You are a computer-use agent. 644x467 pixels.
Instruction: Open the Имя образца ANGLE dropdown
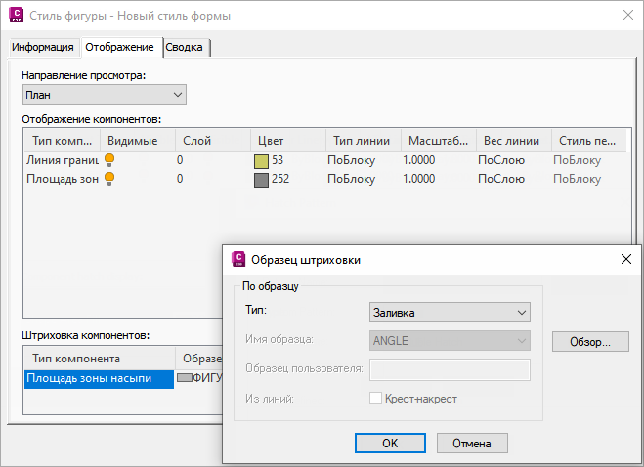(x=451, y=341)
